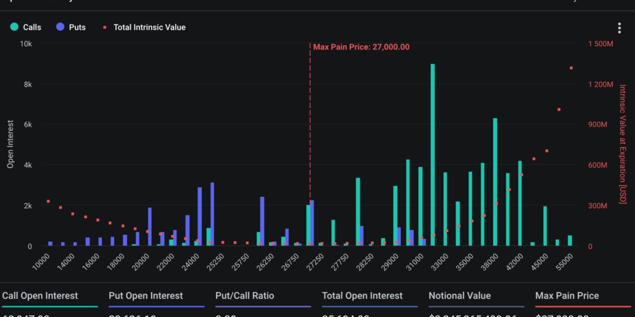Click the green Calls legend circle
635x317 pixels.
coord(14,27)
